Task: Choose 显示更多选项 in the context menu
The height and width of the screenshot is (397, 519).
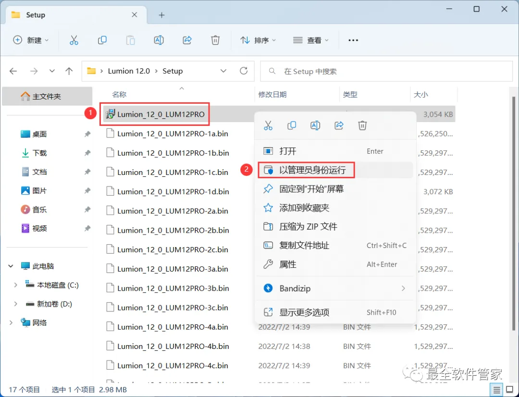Action: 335,312
